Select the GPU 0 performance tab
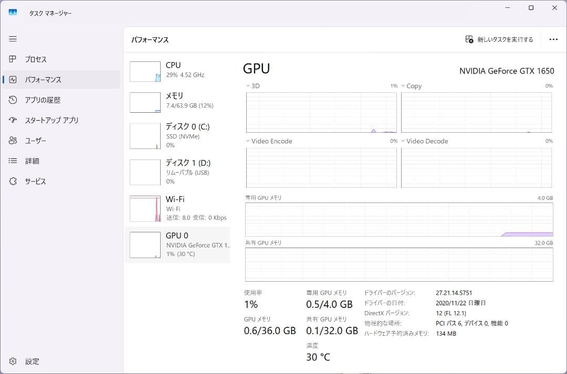 178,244
